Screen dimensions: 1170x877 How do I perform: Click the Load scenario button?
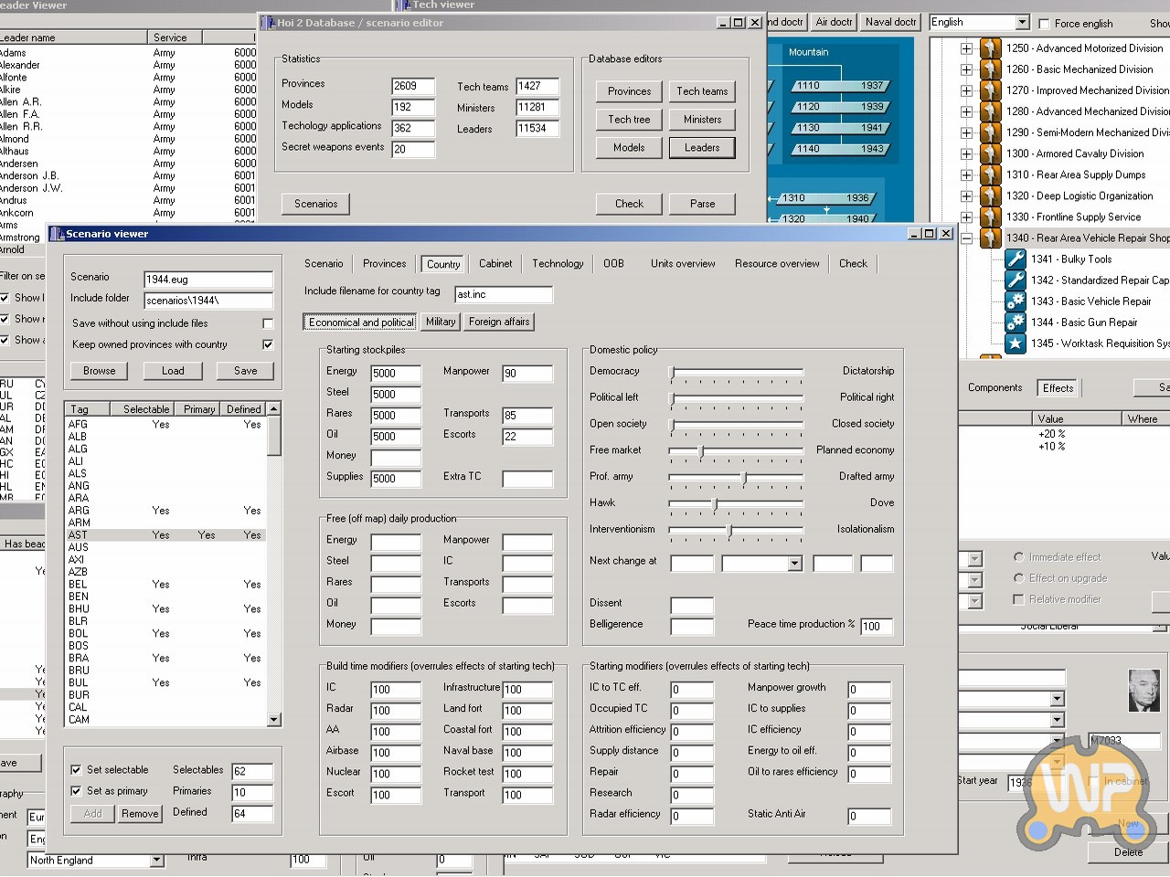tap(173, 371)
